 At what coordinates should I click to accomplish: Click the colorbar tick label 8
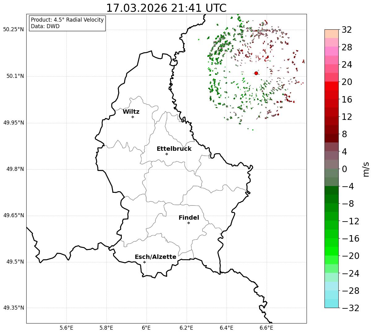coord(344,134)
